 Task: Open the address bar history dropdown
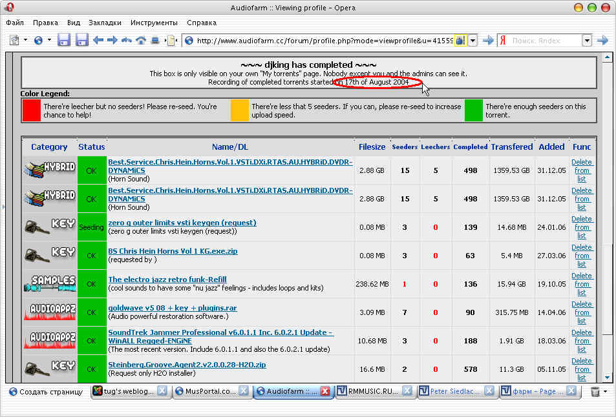tap(473, 41)
